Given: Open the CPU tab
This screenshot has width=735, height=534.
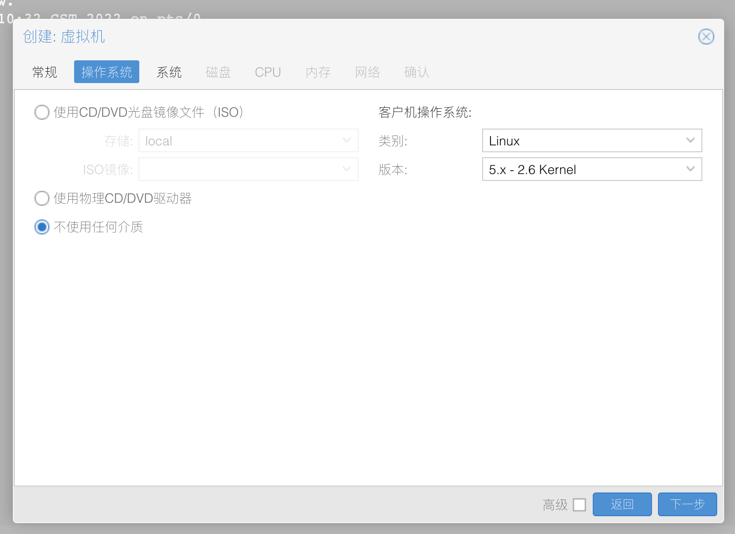Looking at the screenshot, I should coord(268,72).
